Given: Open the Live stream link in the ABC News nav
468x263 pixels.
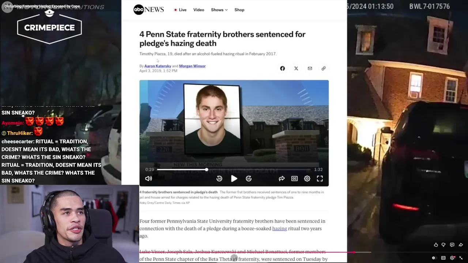Looking at the screenshot, I should (180, 10).
